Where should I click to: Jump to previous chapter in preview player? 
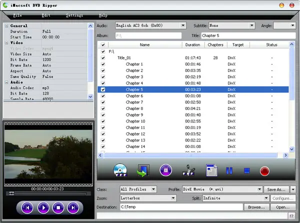pos(27,207)
